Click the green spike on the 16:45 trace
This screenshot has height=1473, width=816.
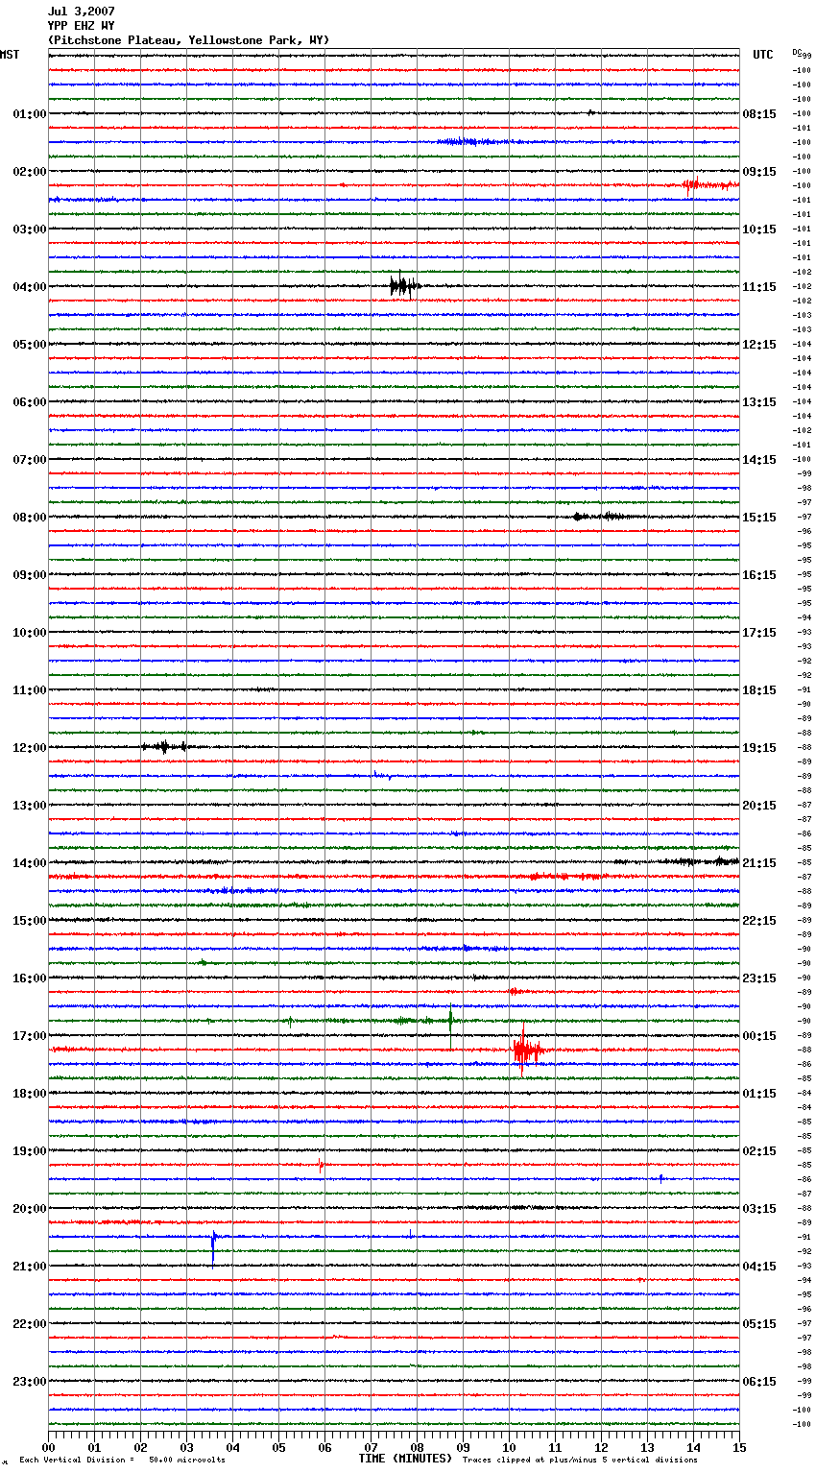click(x=450, y=1022)
